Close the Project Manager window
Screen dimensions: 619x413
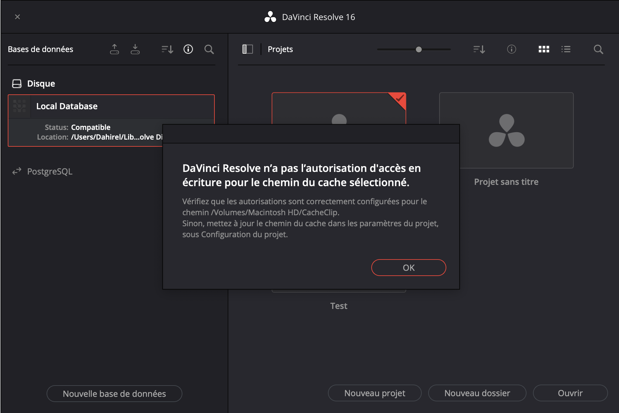pos(17,17)
